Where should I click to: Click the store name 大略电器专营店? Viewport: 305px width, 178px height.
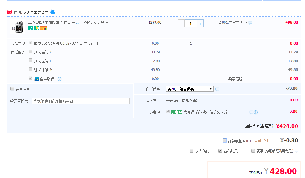tap(36, 13)
